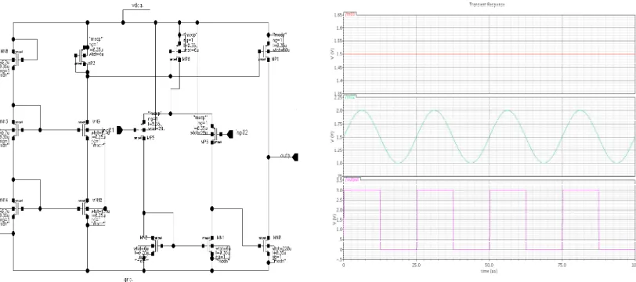This screenshot has width=636, height=282.
Task: Click the 2.0 tick on sine plot axis
Action: [339, 110]
